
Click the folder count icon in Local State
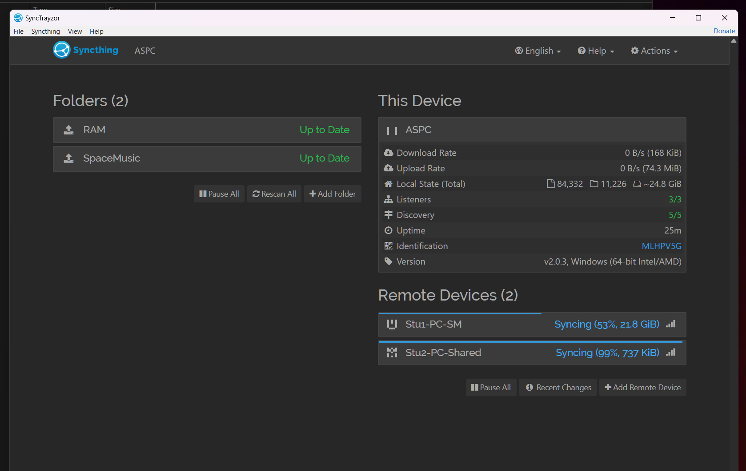[594, 184]
